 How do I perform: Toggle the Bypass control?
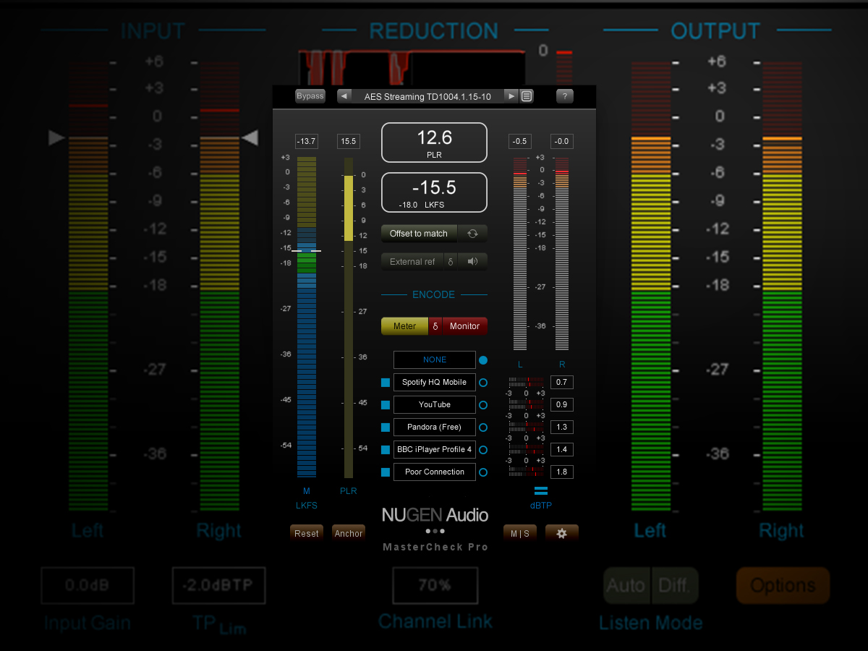click(x=310, y=95)
